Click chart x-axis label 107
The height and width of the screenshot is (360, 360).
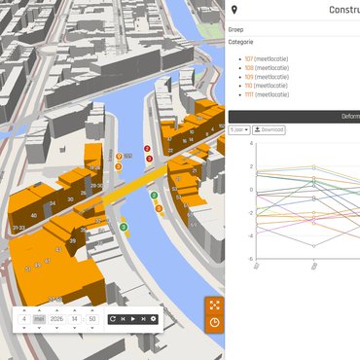click(257, 266)
